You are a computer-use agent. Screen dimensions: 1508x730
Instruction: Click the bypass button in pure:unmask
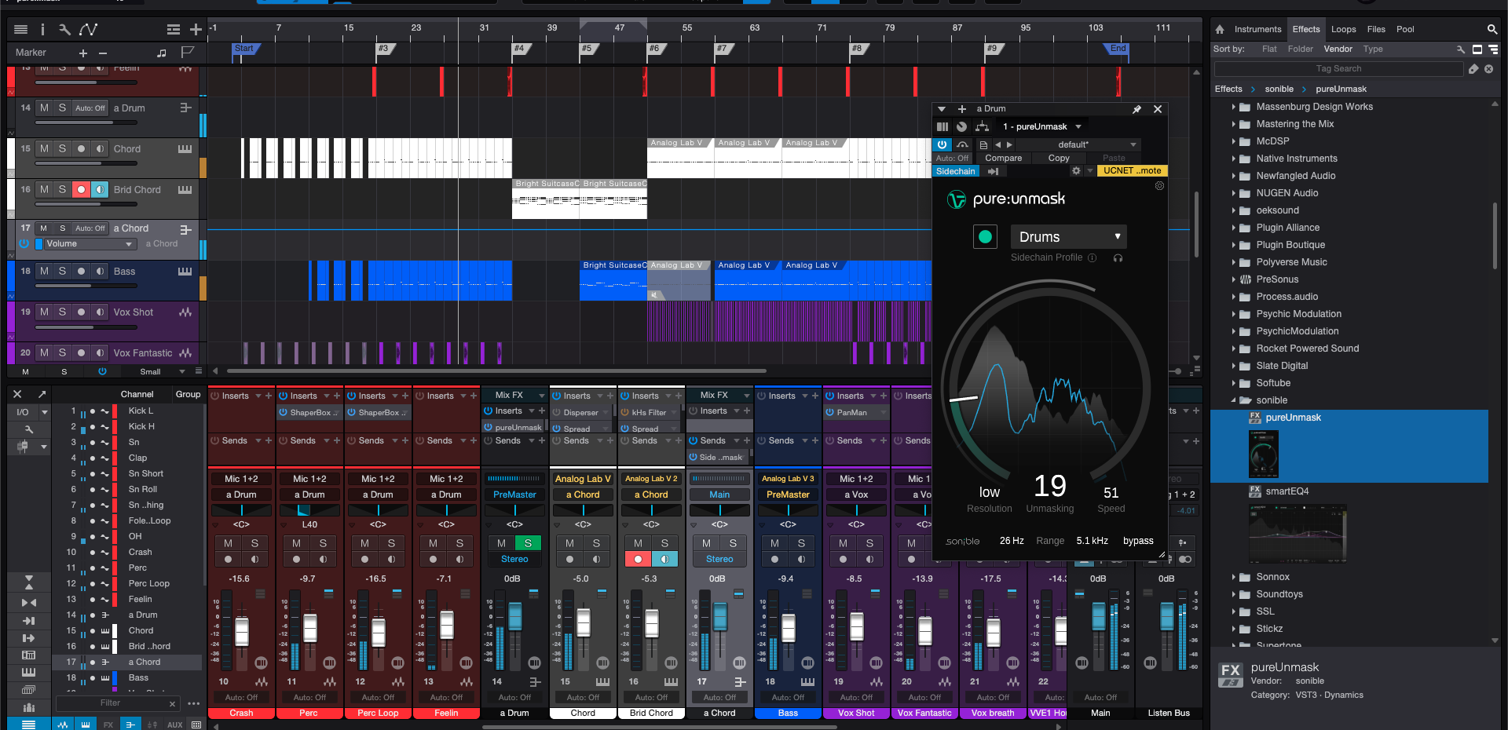point(1138,541)
